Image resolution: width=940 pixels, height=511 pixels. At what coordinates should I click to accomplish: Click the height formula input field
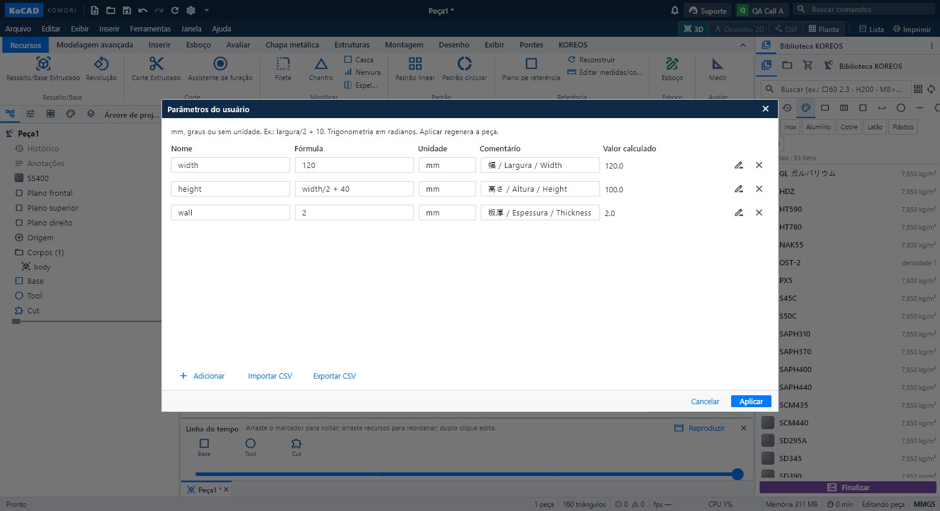tap(354, 189)
